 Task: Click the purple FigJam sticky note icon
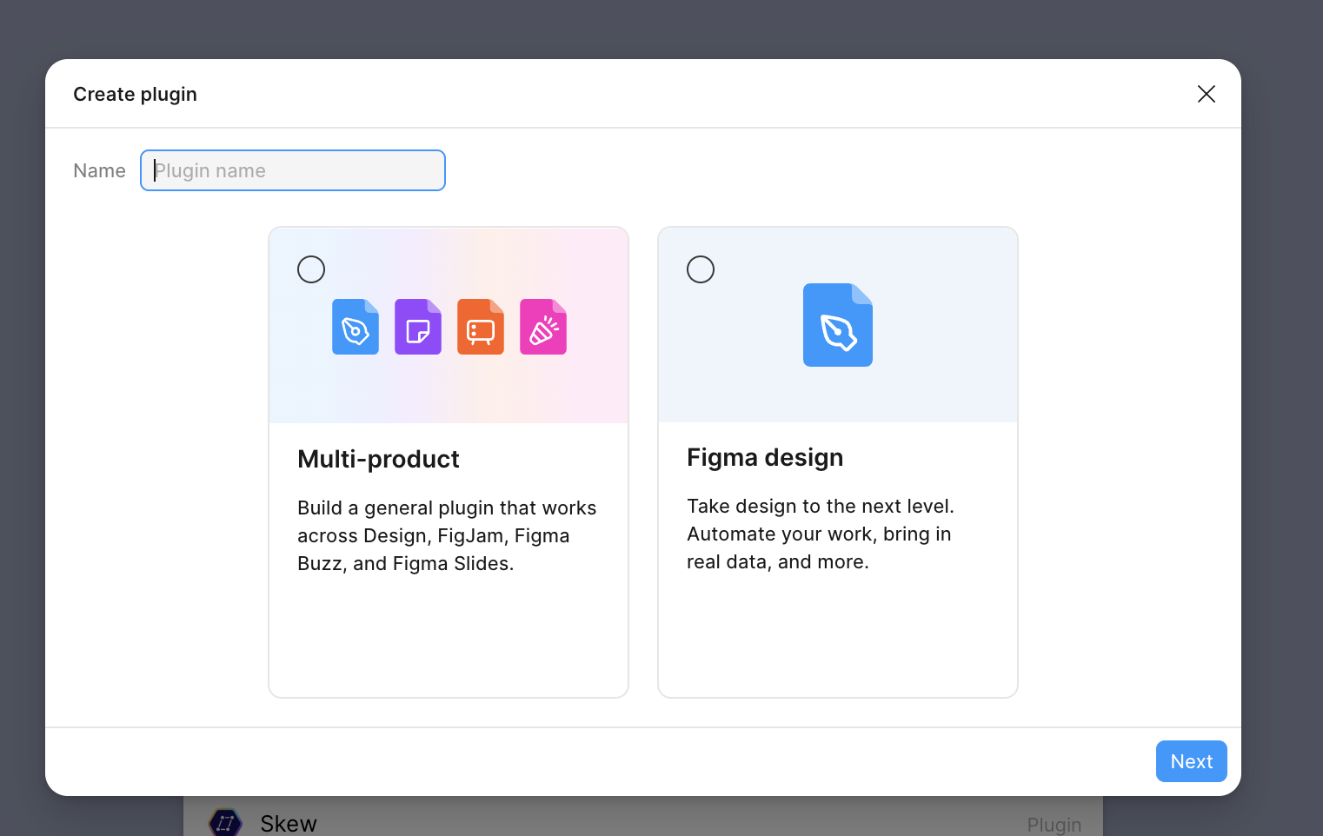(x=418, y=327)
